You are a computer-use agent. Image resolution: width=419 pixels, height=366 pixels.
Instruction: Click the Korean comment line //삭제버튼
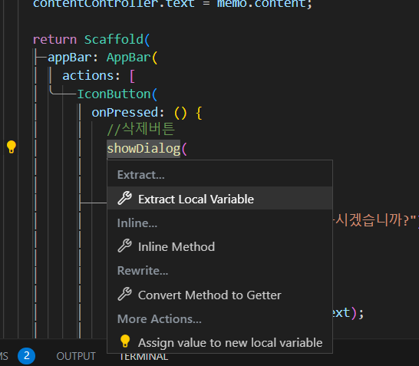click(x=141, y=130)
